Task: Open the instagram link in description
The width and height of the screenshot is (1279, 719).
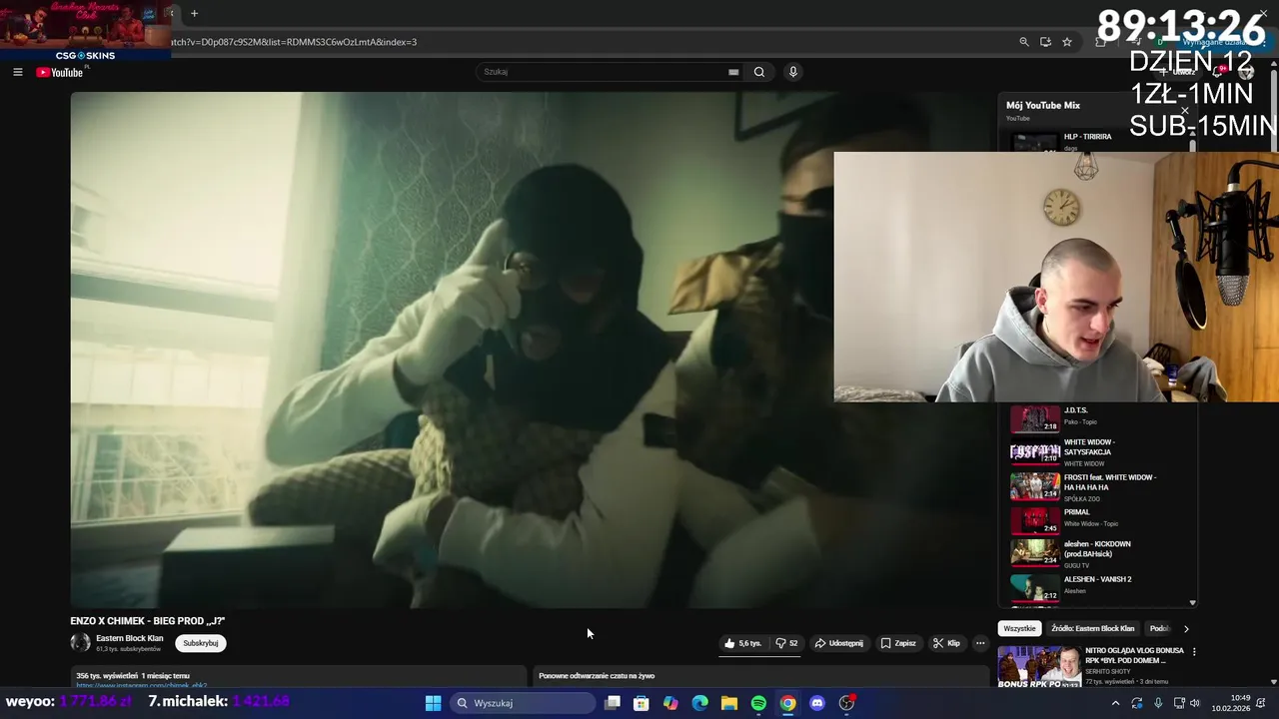Action: click(142, 685)
